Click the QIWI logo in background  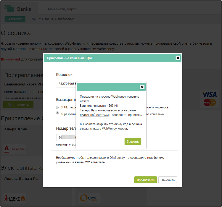(89, 198)
